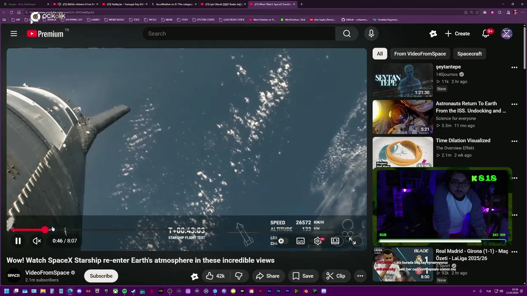
Task: Switch player to theater mode
Action: pos(335,241)
